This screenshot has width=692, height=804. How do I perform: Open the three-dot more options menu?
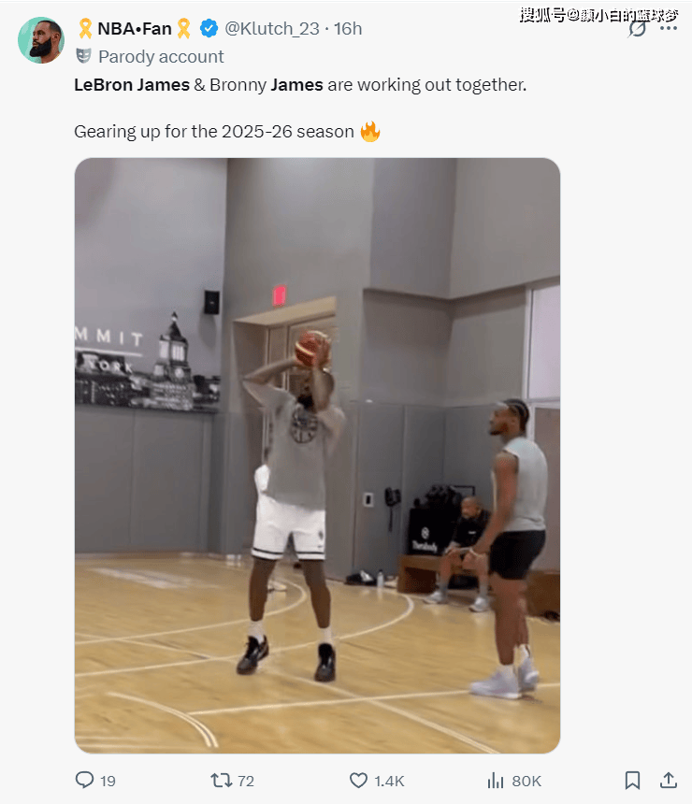pos(669,28)
